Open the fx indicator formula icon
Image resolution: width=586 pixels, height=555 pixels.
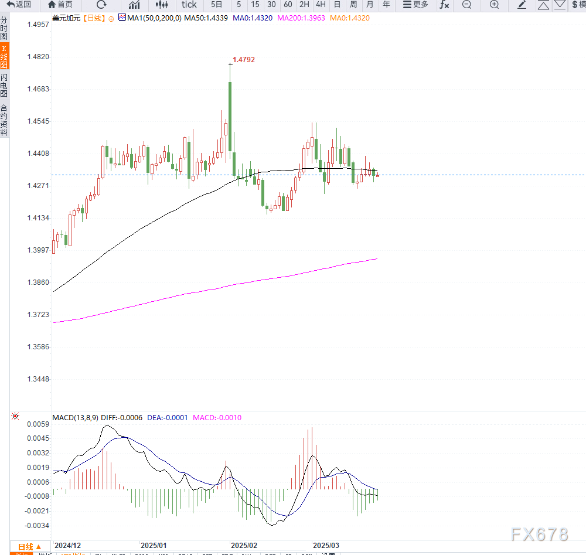[444, 5]
